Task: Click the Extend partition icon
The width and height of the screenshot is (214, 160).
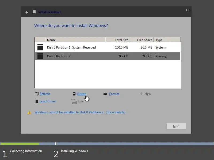Action: (x=74, y=101)
